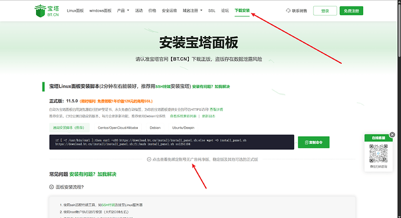Click the 正式版: 11.5.0 version text
The width and height of the screenshot is (401, 218).
63,101
